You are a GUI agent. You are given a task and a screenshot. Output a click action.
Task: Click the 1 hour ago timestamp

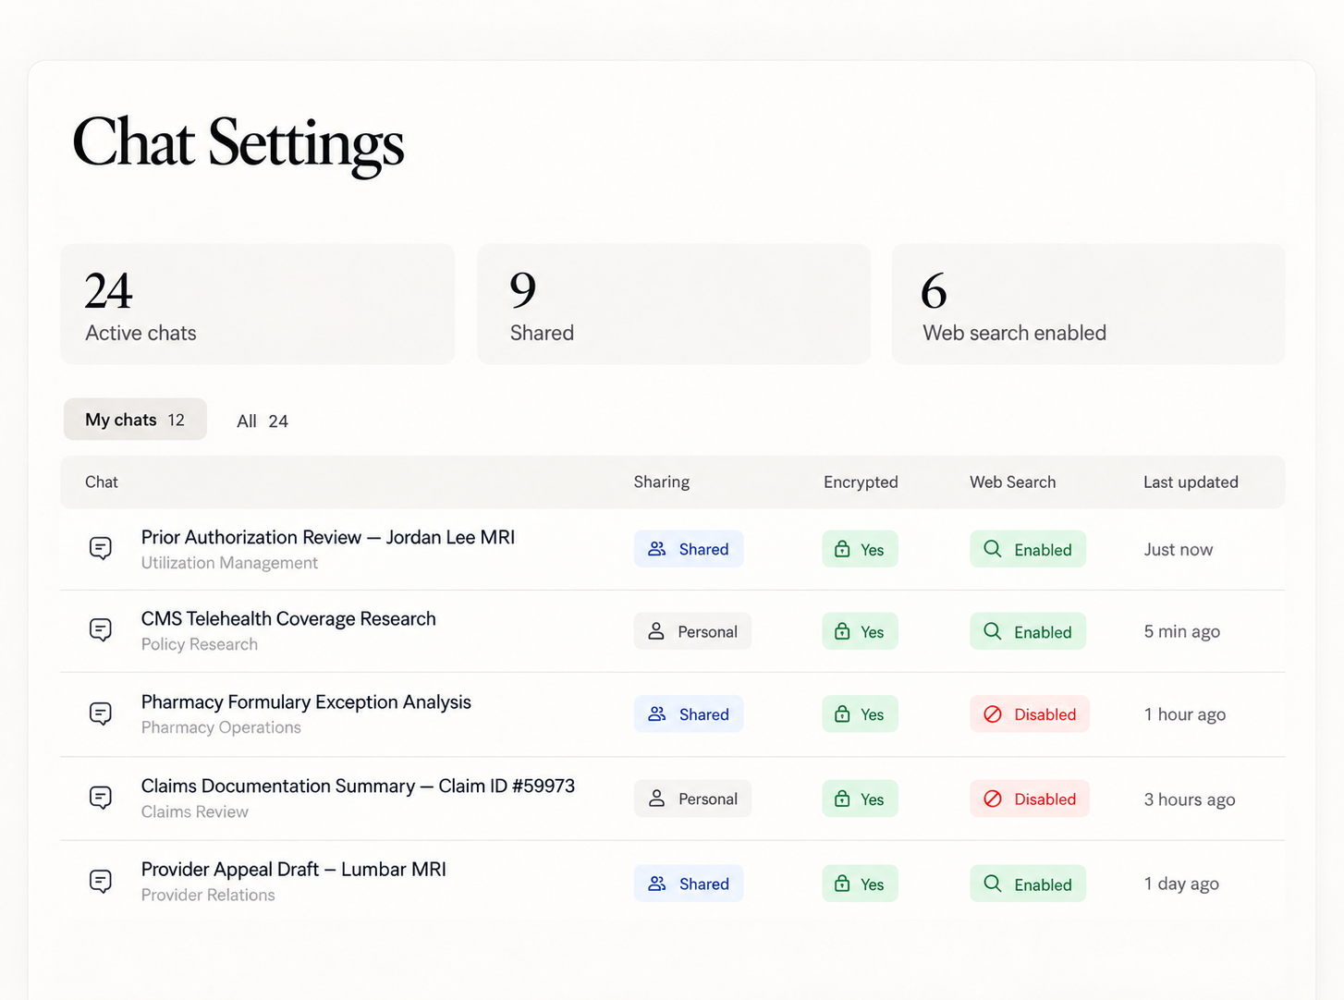click(1185, 714)
